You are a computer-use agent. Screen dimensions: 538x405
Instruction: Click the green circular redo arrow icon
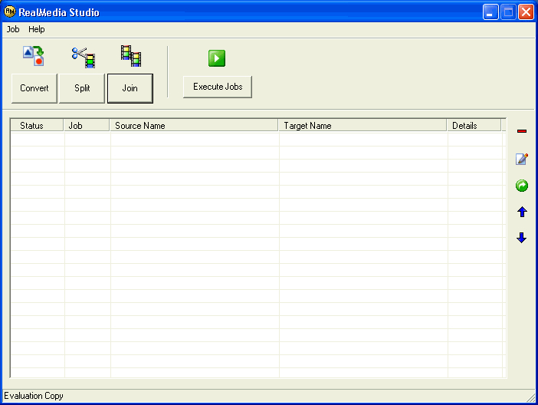coord(522,186)
